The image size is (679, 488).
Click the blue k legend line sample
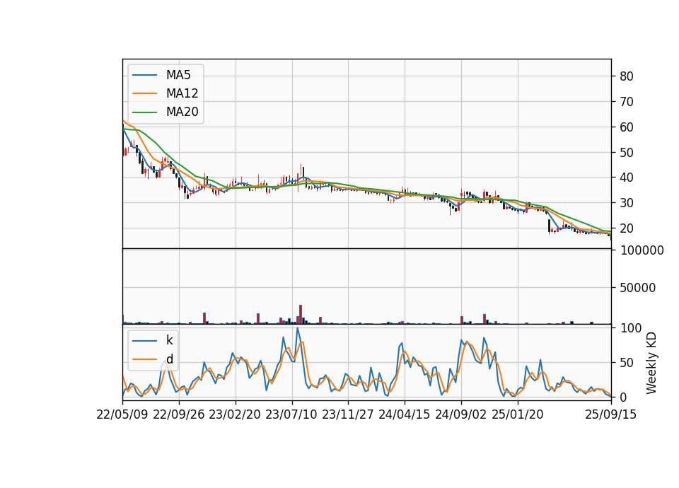[144, 340]
